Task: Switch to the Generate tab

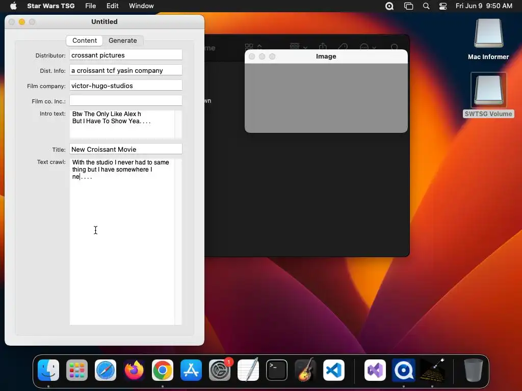Action: [123, 41]
